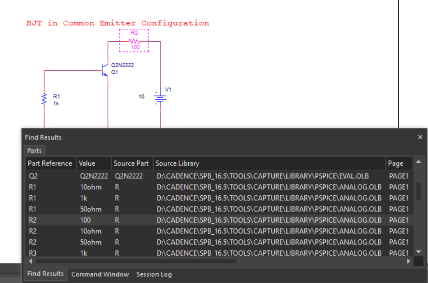Image resolution: width=428 pixels, height=283 pixels.
Task: Click scroll down arrow in results list
Action: coord(418,251)
